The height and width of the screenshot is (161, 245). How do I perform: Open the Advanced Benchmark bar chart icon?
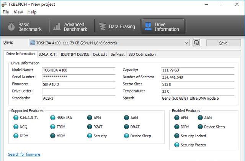pyautogui.click(x=57, y=26)
